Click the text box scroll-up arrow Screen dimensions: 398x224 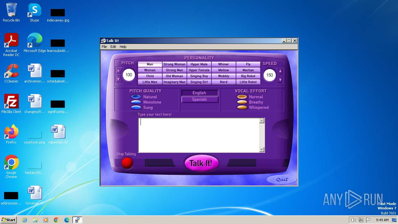pos(262,121)
